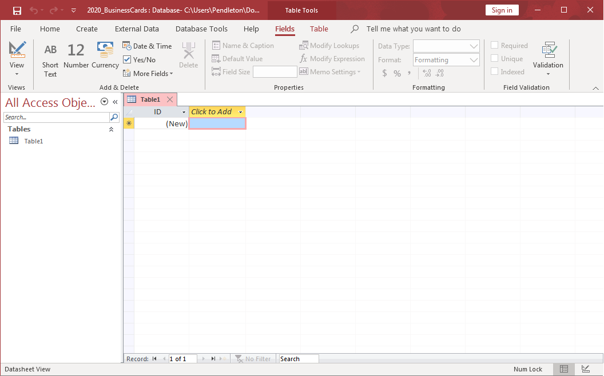604x376 pixels.
Task: Click the navigation pane Search box
Action: click(57, 117)
